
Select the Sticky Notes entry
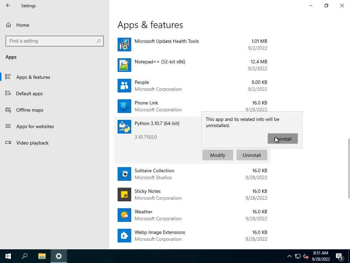192,195
